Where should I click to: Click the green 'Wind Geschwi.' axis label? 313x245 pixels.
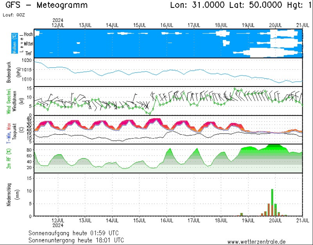(x=8, y=101)
